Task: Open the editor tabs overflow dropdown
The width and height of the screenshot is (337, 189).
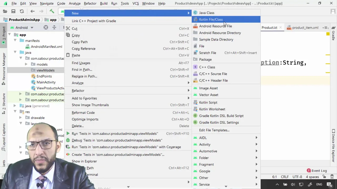Action: click(325, 28)
